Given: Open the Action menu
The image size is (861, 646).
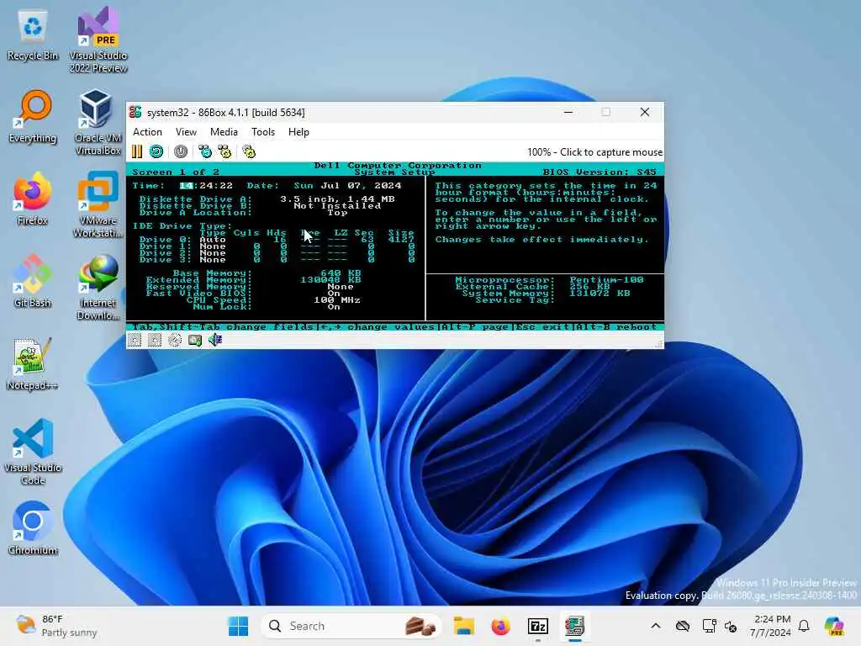Looking at the screenshot, I should pos(147,132).
